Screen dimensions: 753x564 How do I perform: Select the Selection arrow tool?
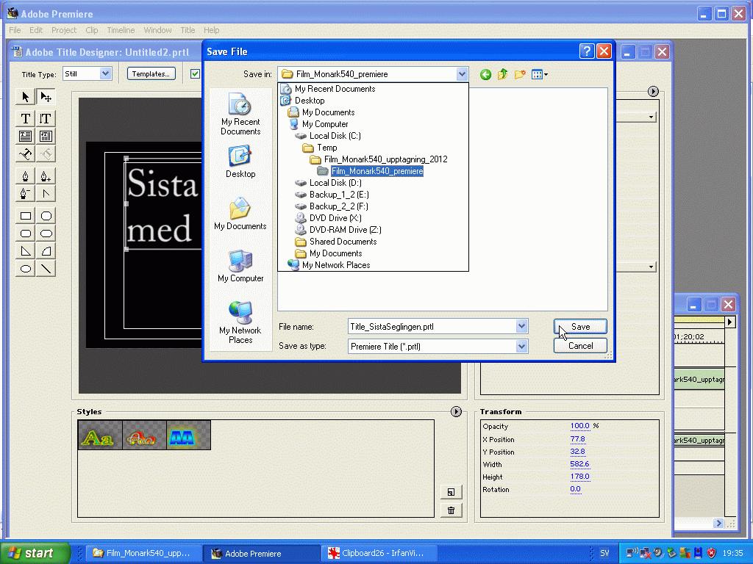(x=26, y=97)
